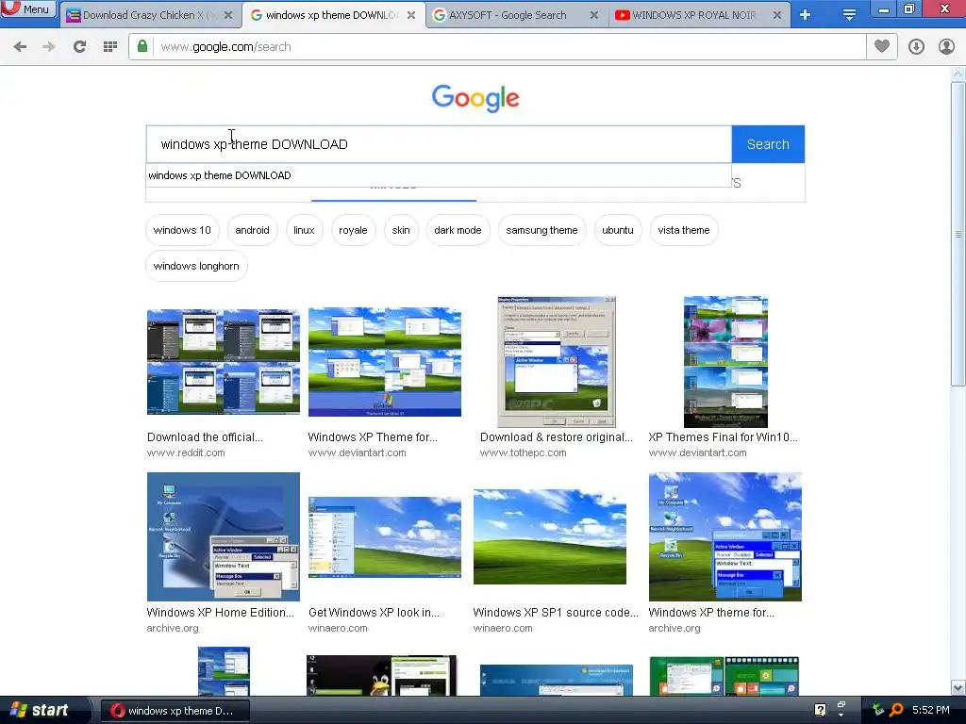
Task: Click the blue Search button
Action: [x=768, y=144]
